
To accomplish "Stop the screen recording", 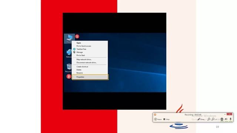I will (166, 119).
